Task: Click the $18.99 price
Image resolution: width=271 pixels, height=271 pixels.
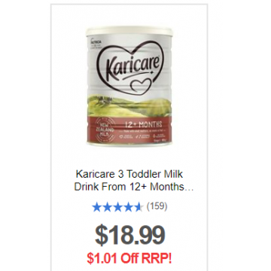Action: (x=130, y=236)
